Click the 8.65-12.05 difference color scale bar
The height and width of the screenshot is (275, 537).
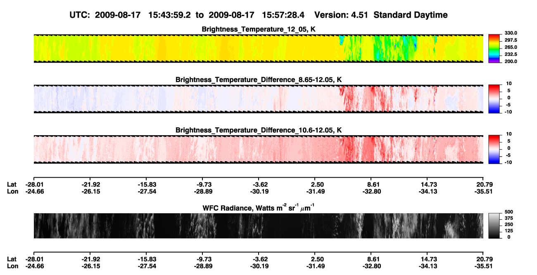[x=494, y=98]
